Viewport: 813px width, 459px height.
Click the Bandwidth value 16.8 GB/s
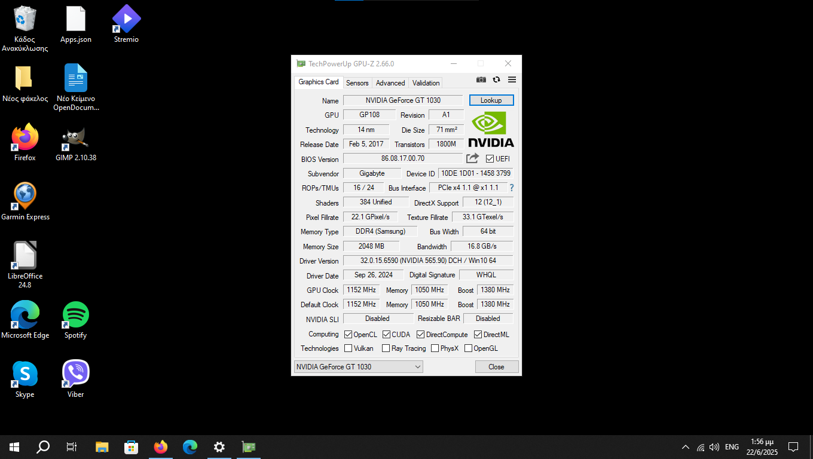(482, 246)
